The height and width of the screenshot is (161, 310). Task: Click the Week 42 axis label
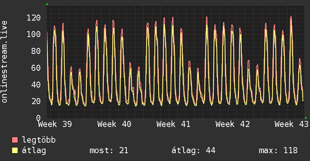[x=233, y=124]
